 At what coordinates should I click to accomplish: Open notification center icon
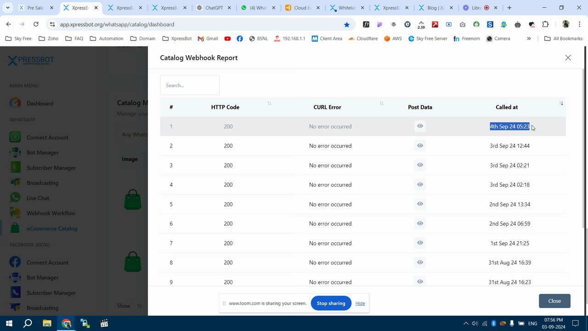click(x=576, y=324)
